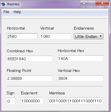
Task: Click the Horizontal resolution input field
Action: pos(22,36)
